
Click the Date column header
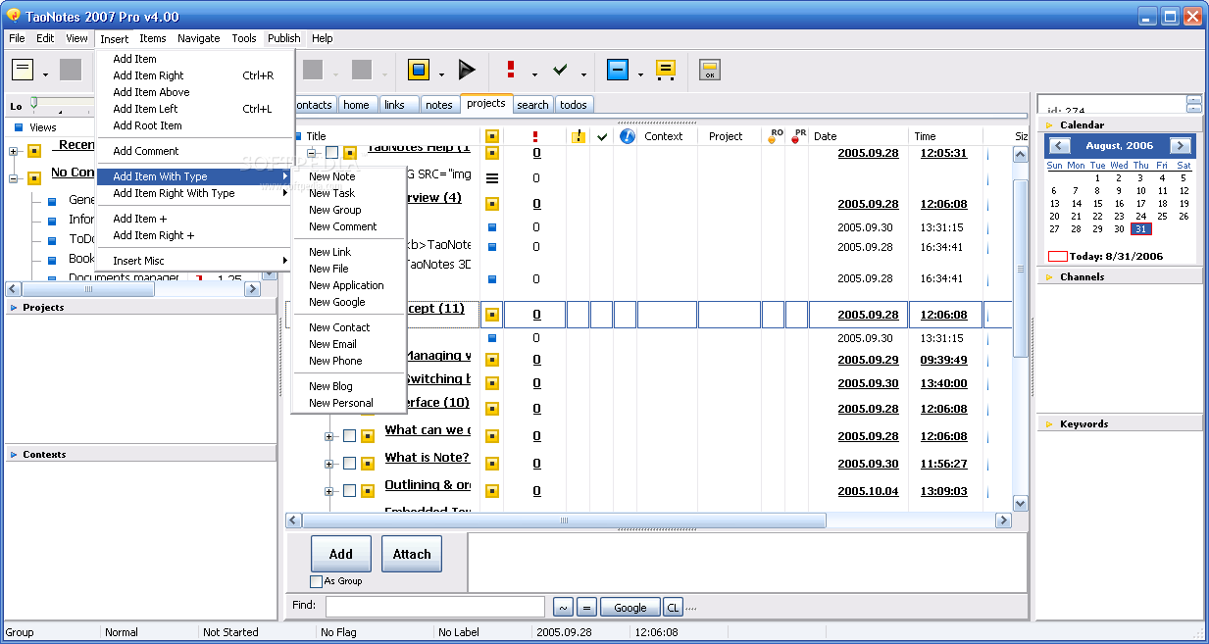click(826, 136)
